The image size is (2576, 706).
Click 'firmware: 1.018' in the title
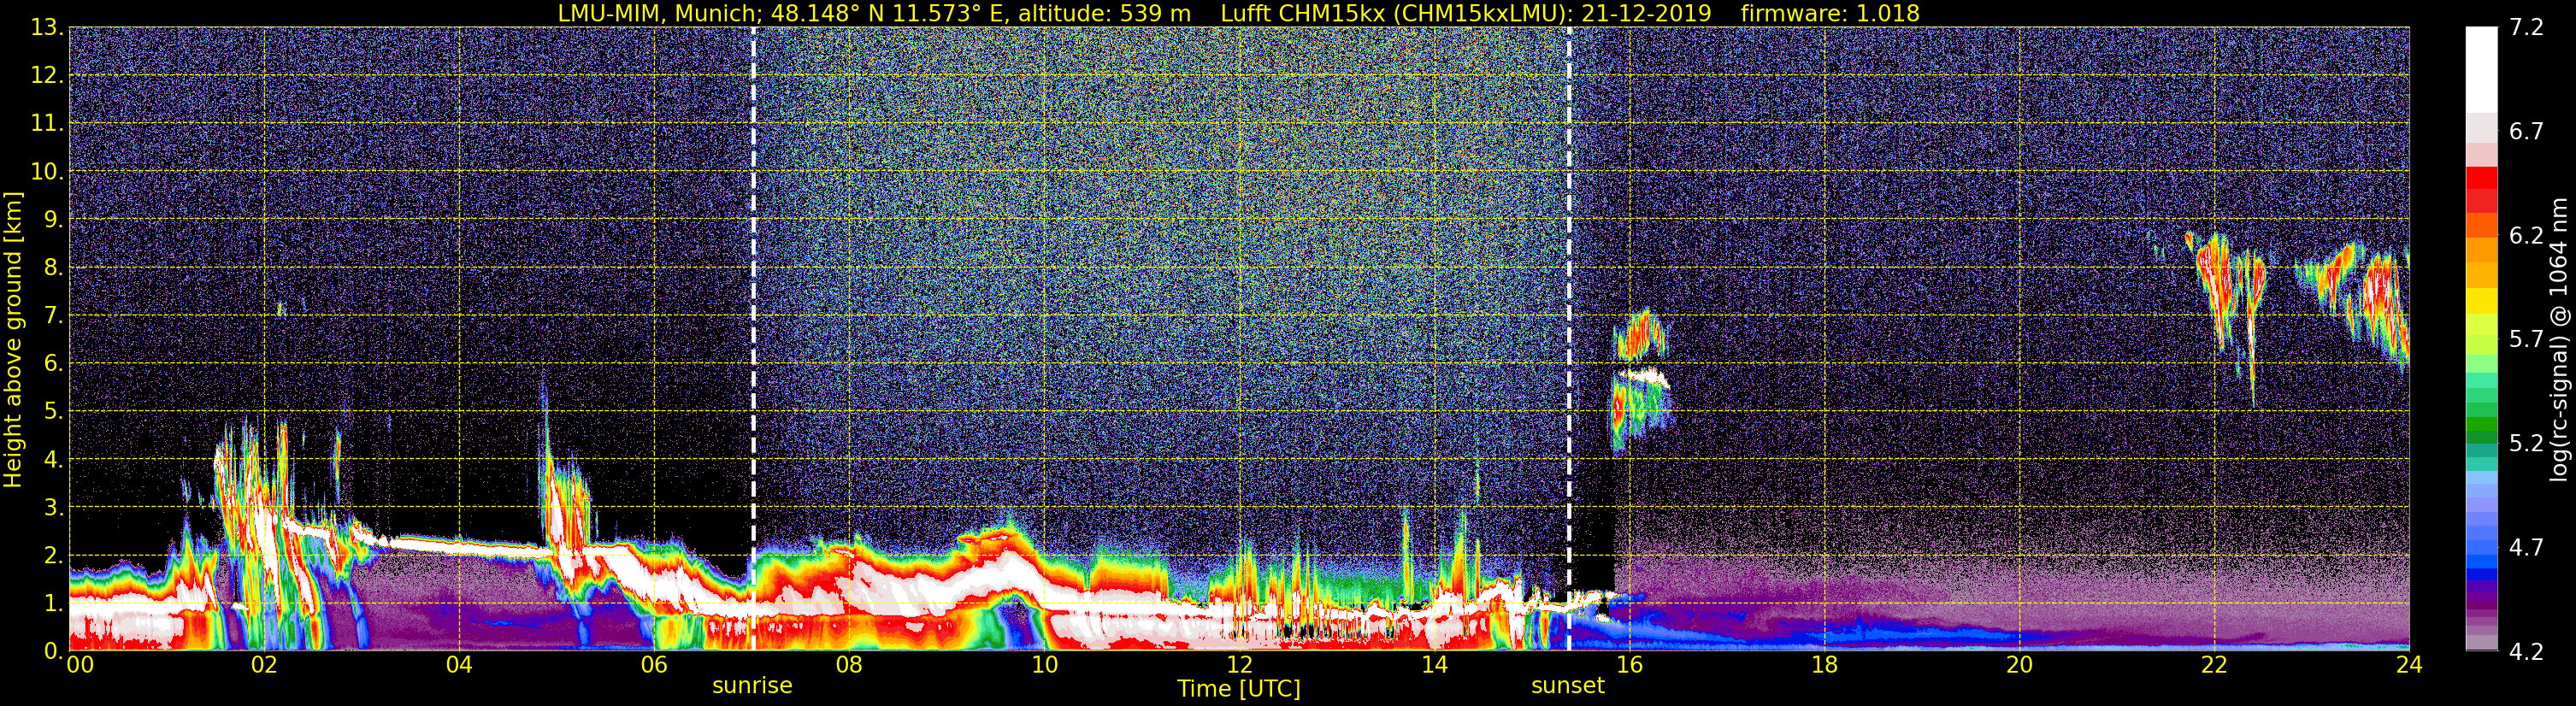(x=1830, y=14)
